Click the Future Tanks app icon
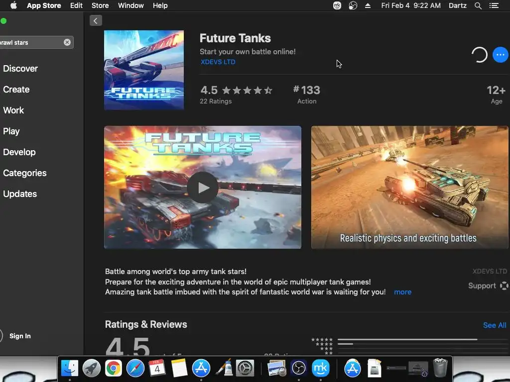 tap(144, 70)
